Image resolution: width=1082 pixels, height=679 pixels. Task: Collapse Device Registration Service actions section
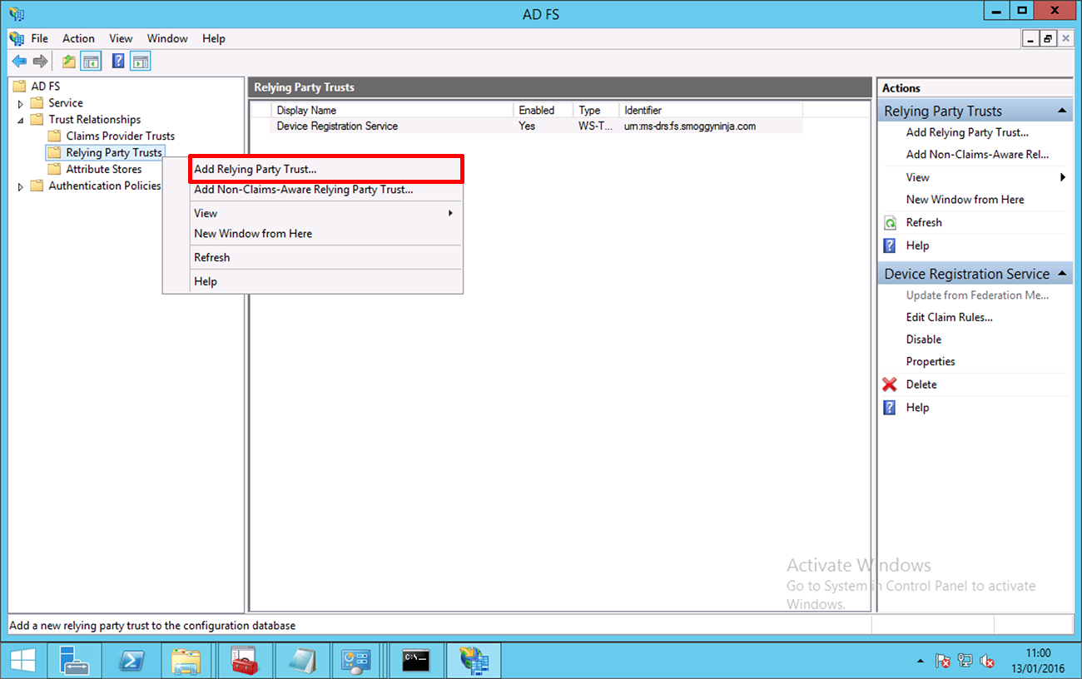(1061, 274)
